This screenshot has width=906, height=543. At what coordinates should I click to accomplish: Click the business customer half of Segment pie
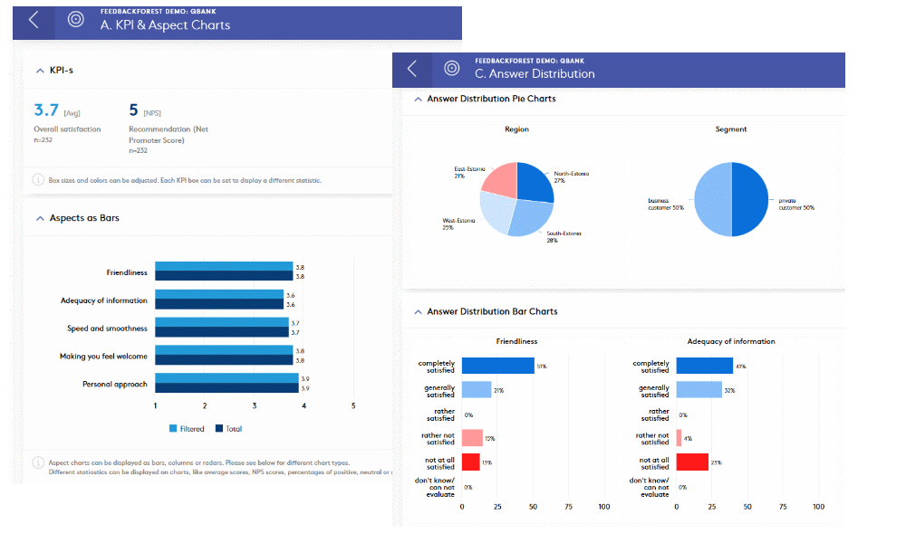click(712, 199)
